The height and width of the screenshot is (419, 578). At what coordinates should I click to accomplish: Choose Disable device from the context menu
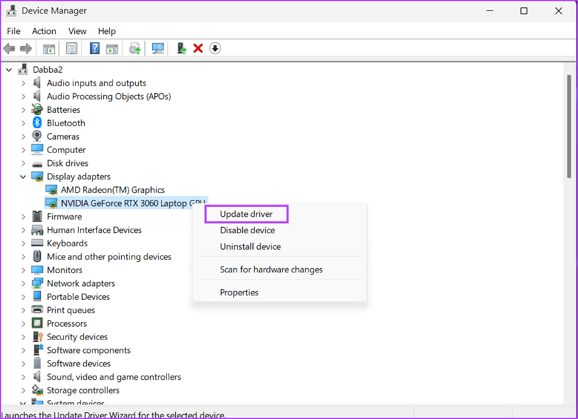coord(247,230)
